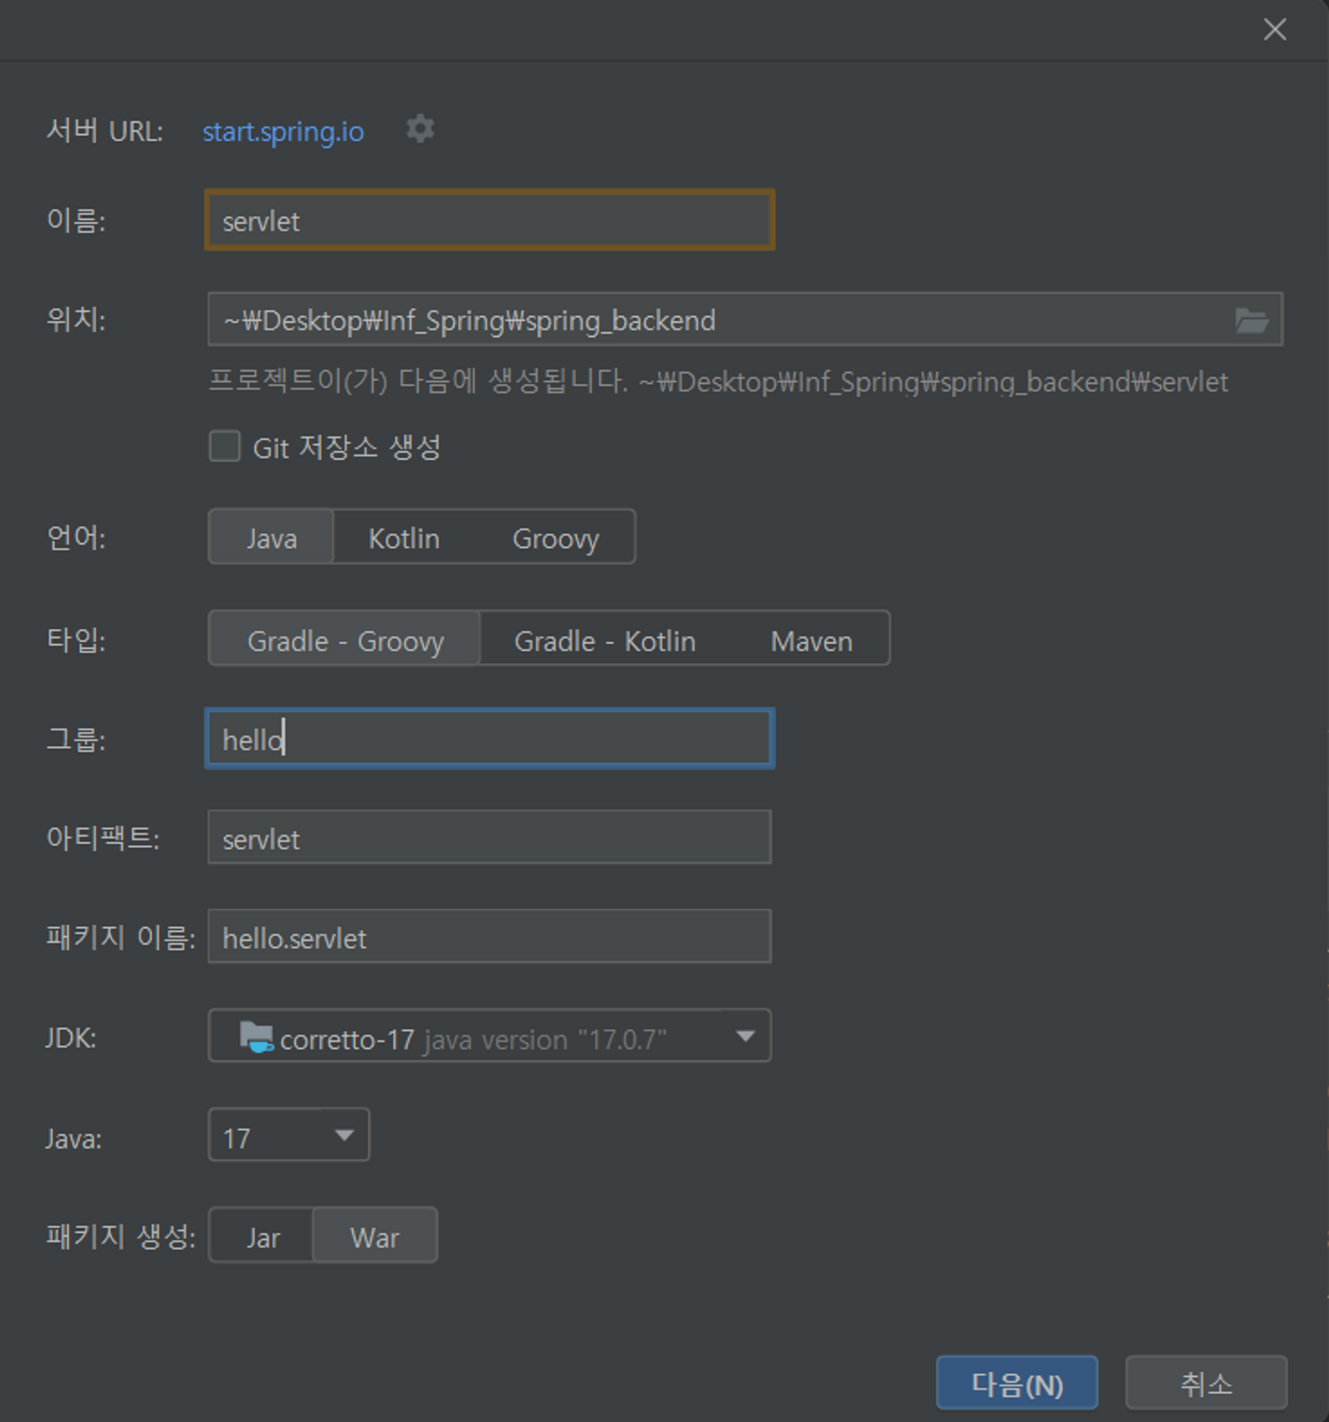The width and height of the screenshot is (1329, 1422).
Task: Click the corretto-17 JDK folder icon
Action: [256, 1037]
